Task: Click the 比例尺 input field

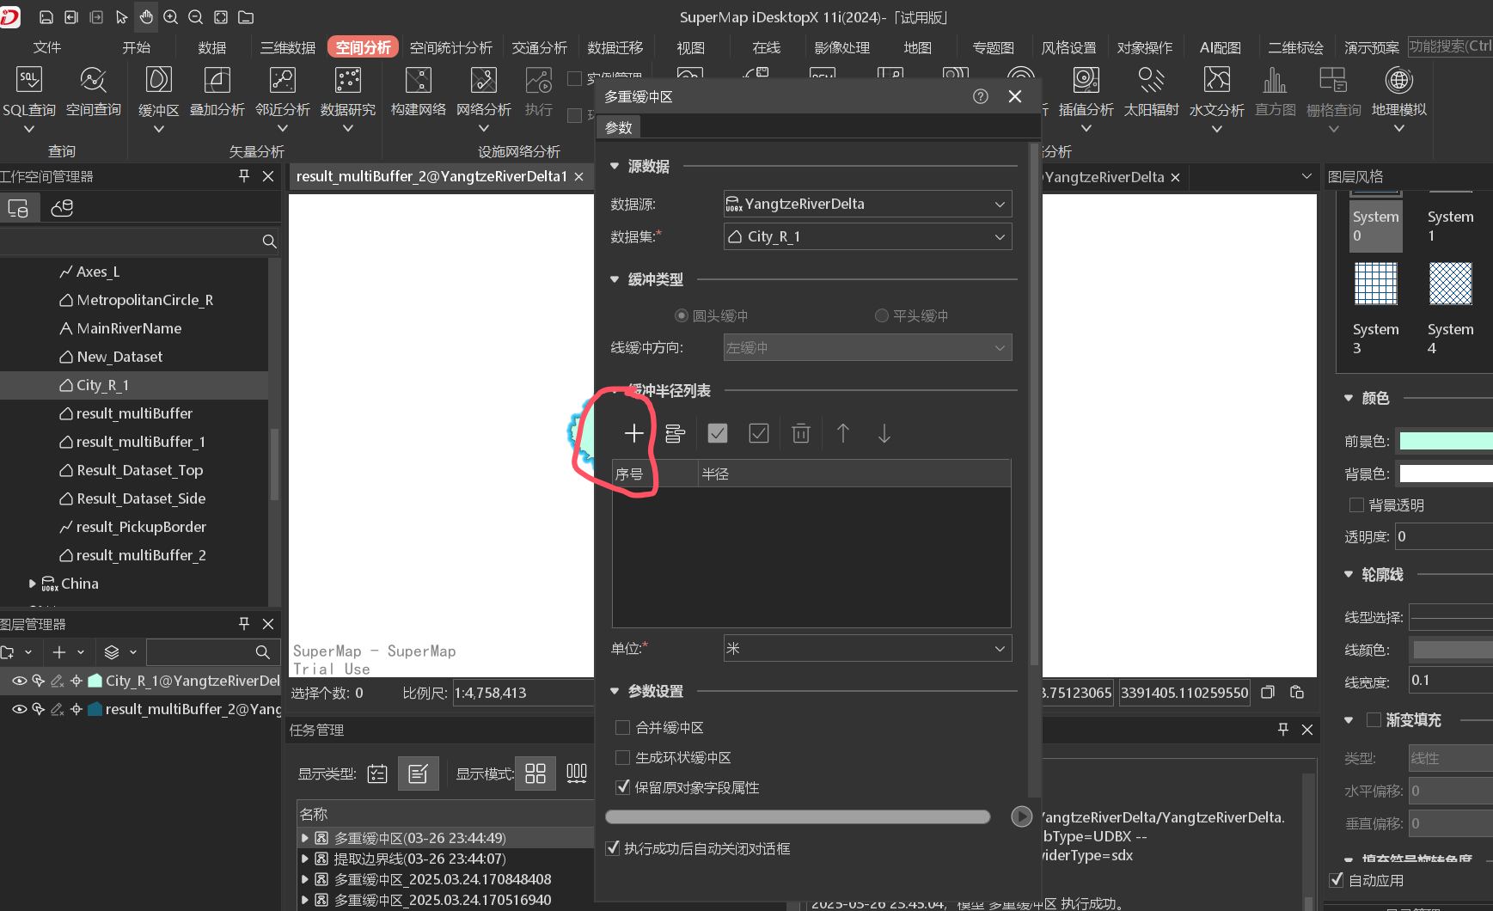Action: click(522, 693)
